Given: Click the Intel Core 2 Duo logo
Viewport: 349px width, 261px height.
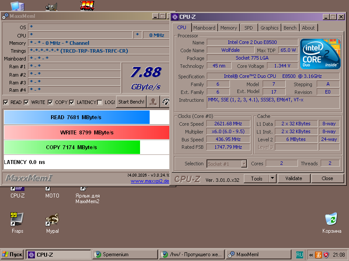Looking at the screenshot, I should [x=320, y=54].
